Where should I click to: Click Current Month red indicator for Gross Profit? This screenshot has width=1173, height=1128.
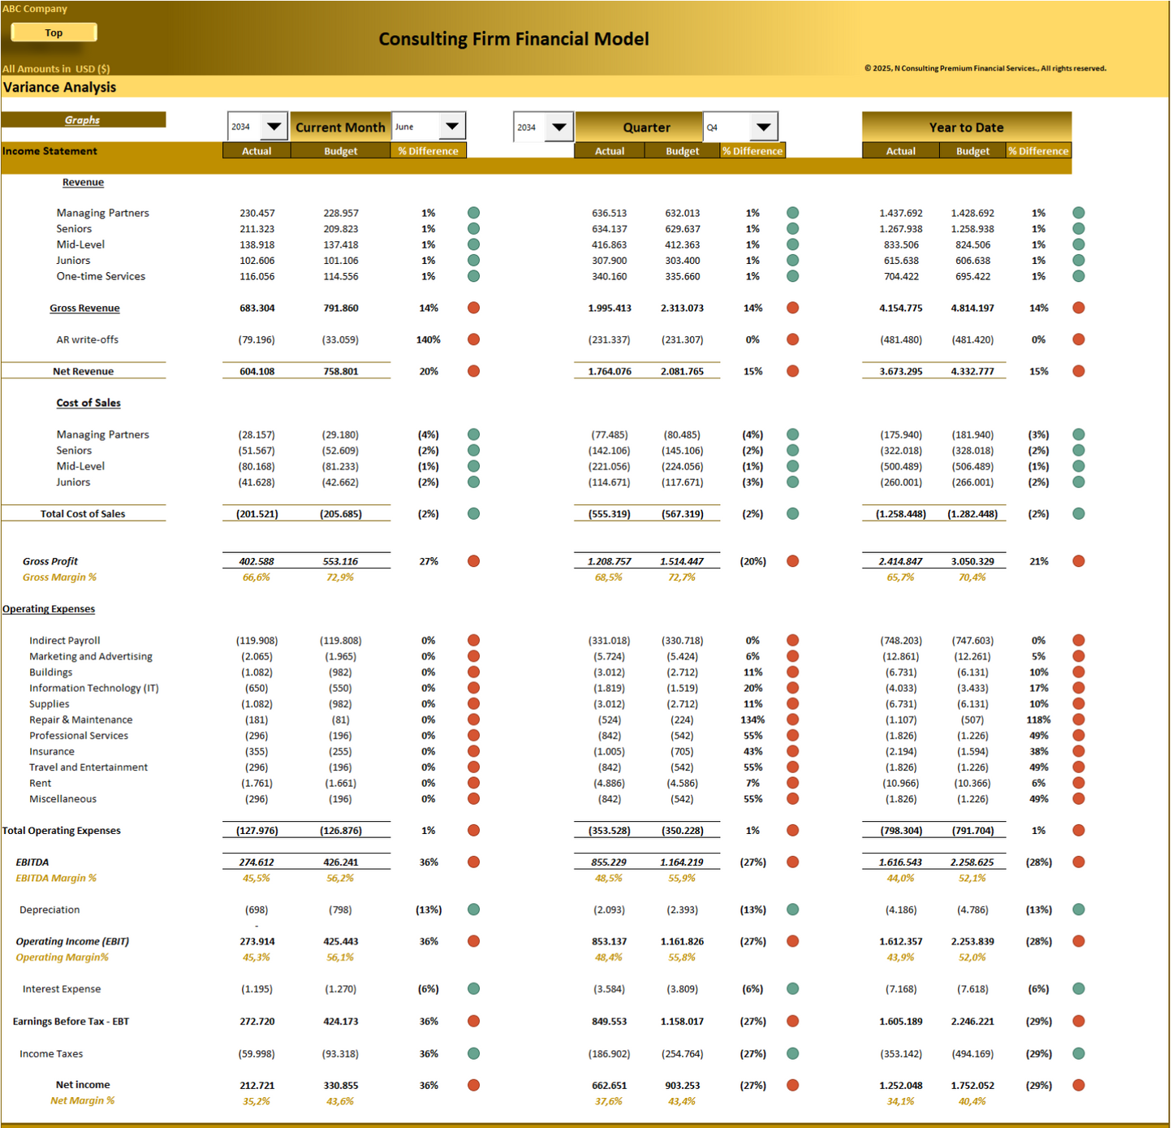[474, 561]
